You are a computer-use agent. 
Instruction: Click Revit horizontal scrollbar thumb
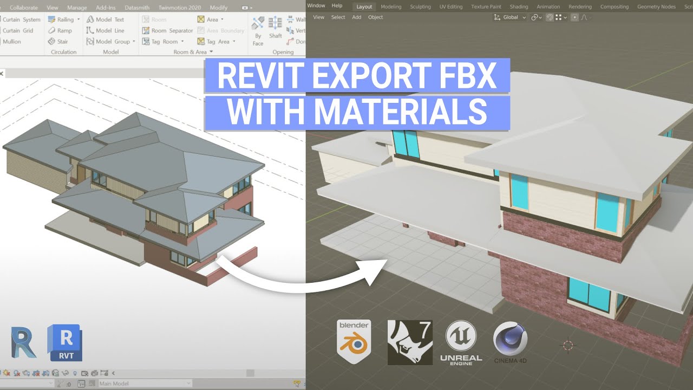pos(250,373)
